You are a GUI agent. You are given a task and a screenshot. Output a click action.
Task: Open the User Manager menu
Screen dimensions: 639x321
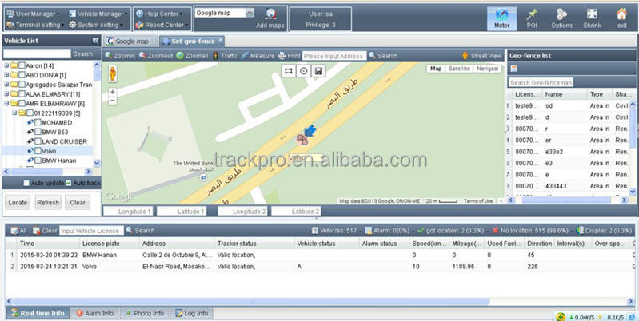pos(33,14)
